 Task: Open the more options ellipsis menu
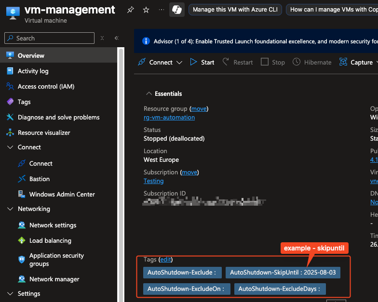click(x=162, y=10)
